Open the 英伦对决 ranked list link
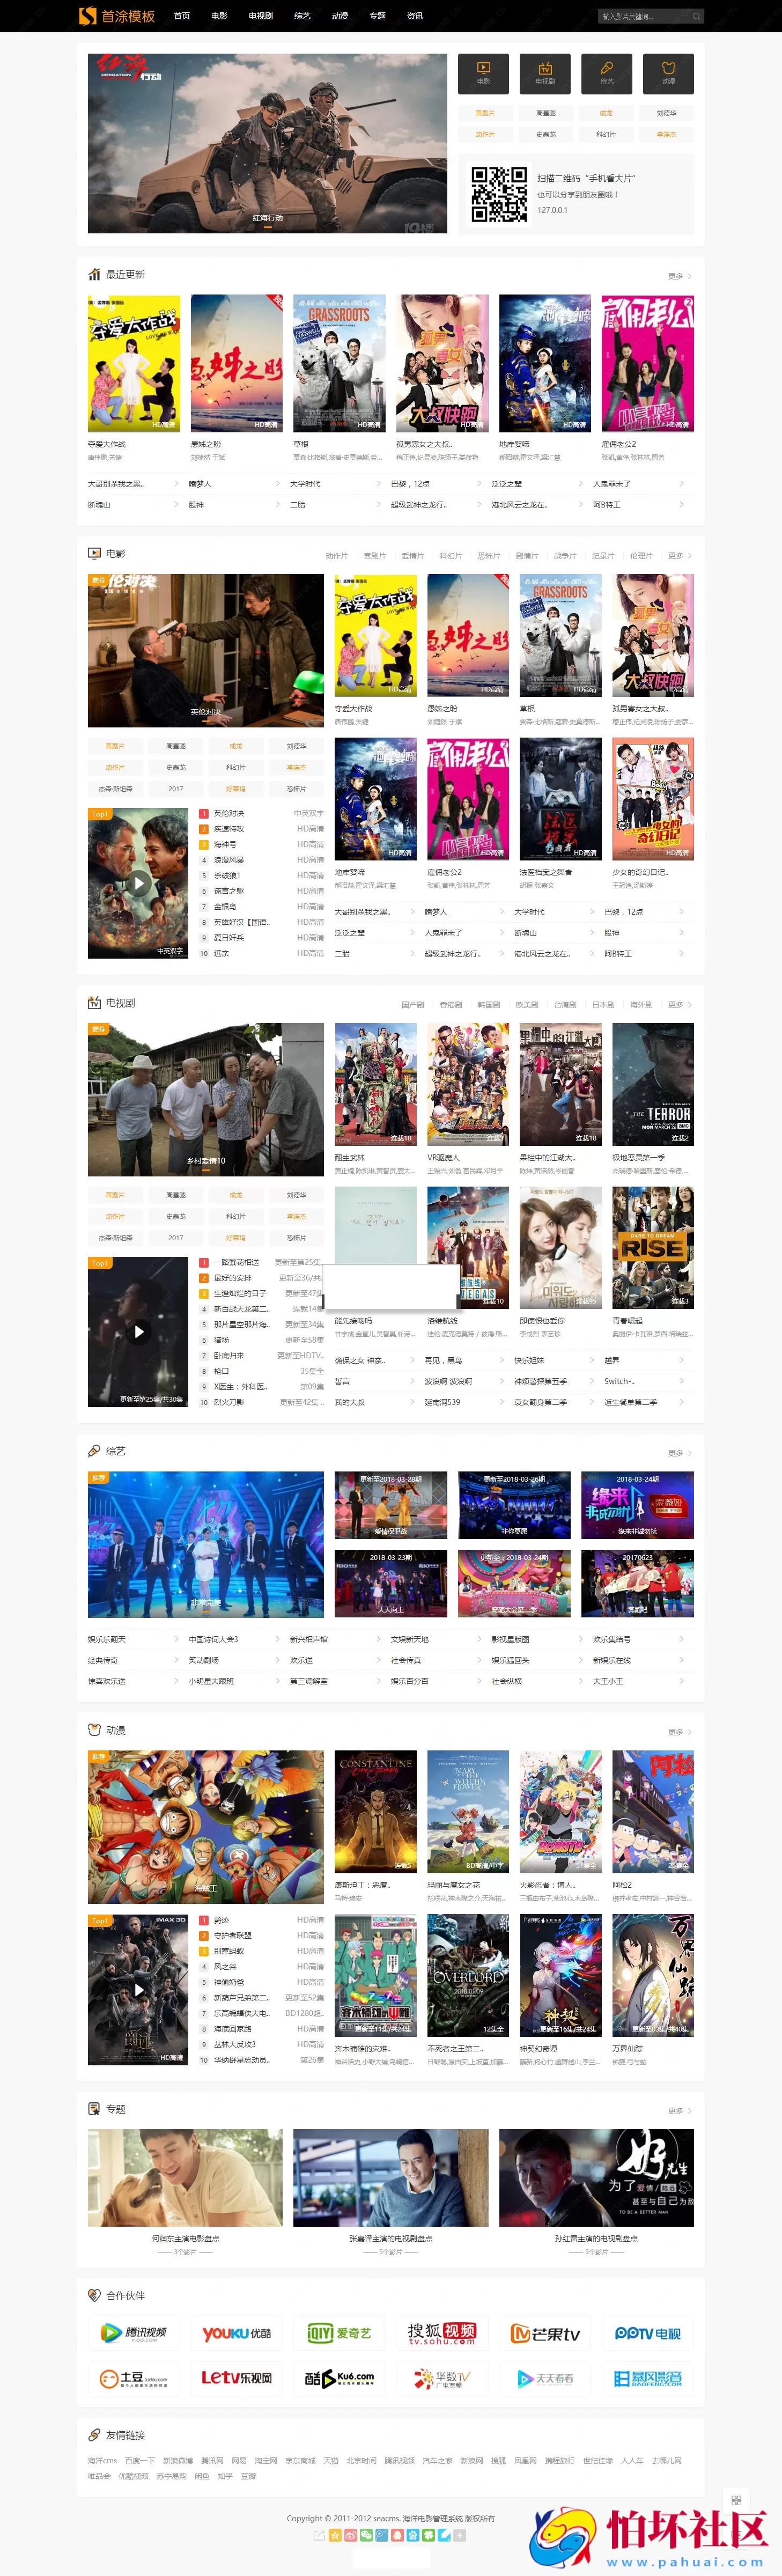The height and width of the screenshot is (2576, 782). [229, 814]
